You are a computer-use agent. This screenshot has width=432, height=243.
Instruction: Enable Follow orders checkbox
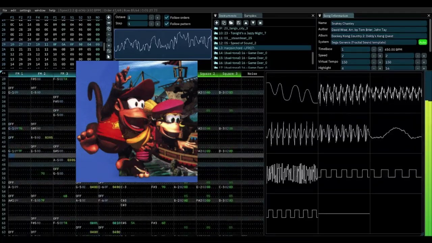tap(167, 17)
